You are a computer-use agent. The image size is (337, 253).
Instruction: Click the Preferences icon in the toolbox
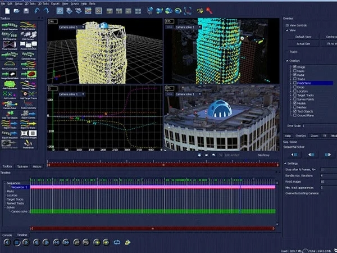(30, 144)
